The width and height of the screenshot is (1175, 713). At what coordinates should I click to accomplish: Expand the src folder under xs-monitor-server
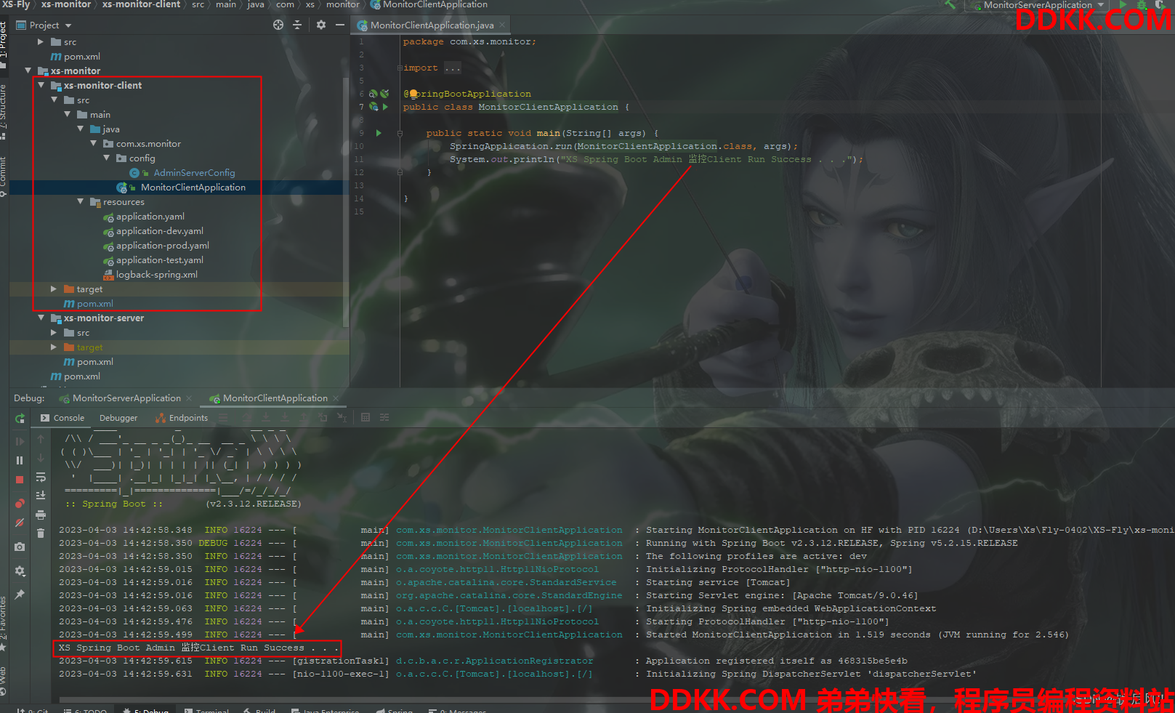pos(54,332)
